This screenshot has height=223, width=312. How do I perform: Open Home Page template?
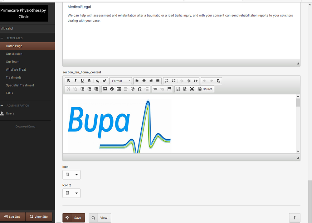(x=27, y=46)
